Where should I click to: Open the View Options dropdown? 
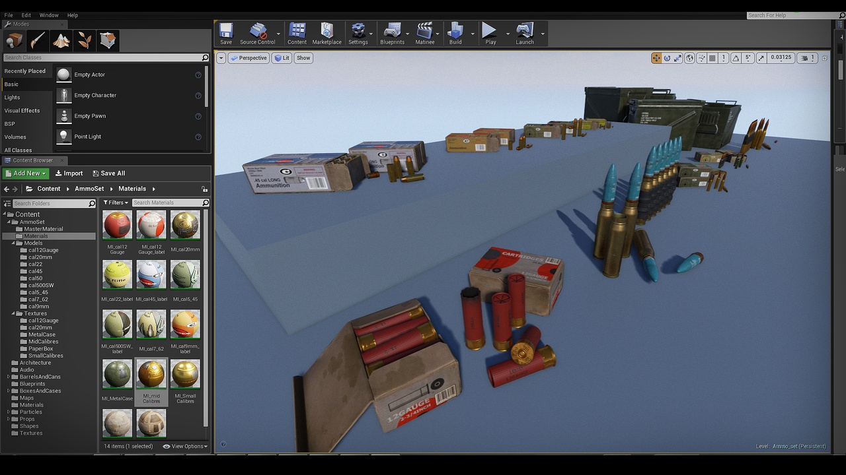[185, 447]
